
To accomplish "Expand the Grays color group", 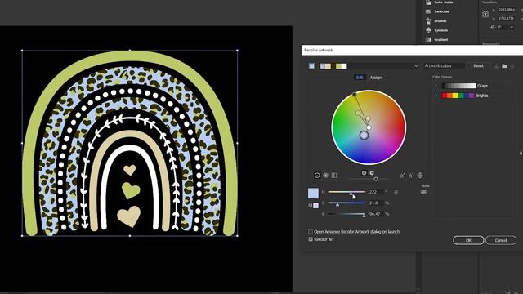I will 436,86.
